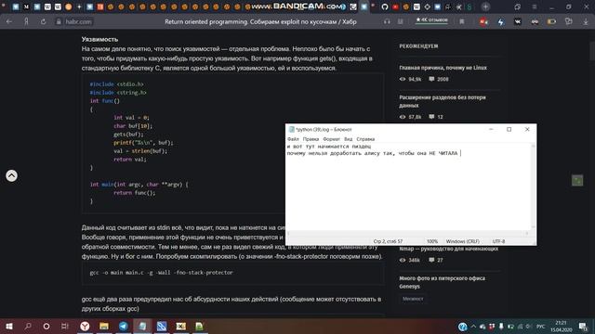Open 'Главная причина, почему не Linux' article
Viewport: 595px width, 334px height.
point(443,68)
